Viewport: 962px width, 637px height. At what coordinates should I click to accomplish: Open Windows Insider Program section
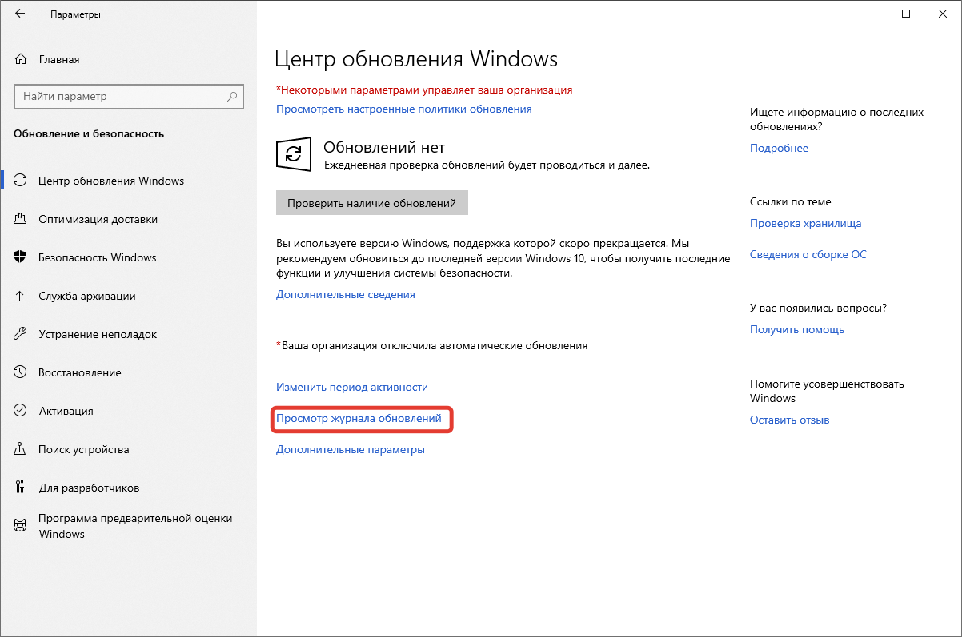[x=134, y=526]
